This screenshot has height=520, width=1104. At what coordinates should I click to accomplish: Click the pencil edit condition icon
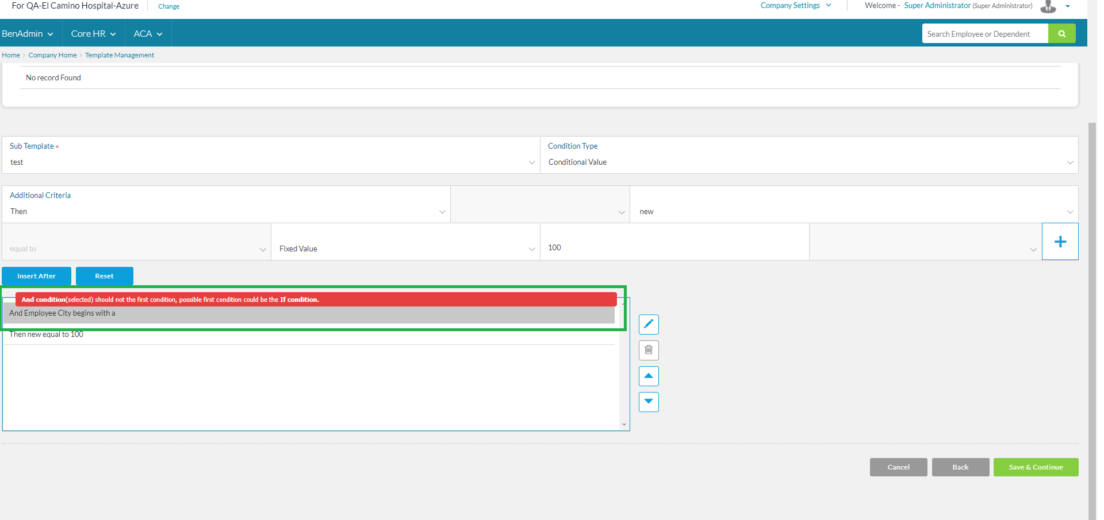[648, 324]
